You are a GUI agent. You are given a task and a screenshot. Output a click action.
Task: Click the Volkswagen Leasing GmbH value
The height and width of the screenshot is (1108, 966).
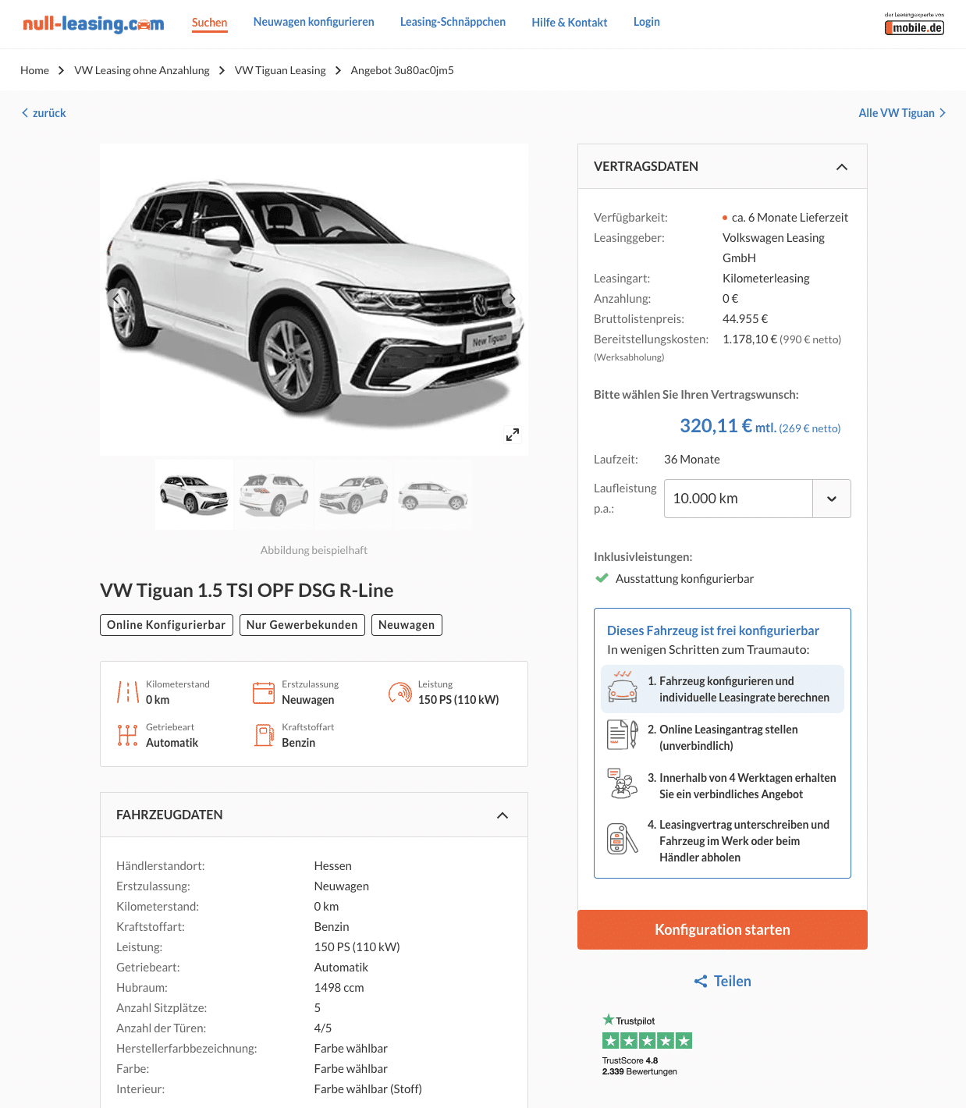coord(773,248)
